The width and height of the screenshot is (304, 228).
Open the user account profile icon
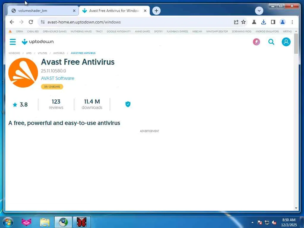tap(286, 42)
